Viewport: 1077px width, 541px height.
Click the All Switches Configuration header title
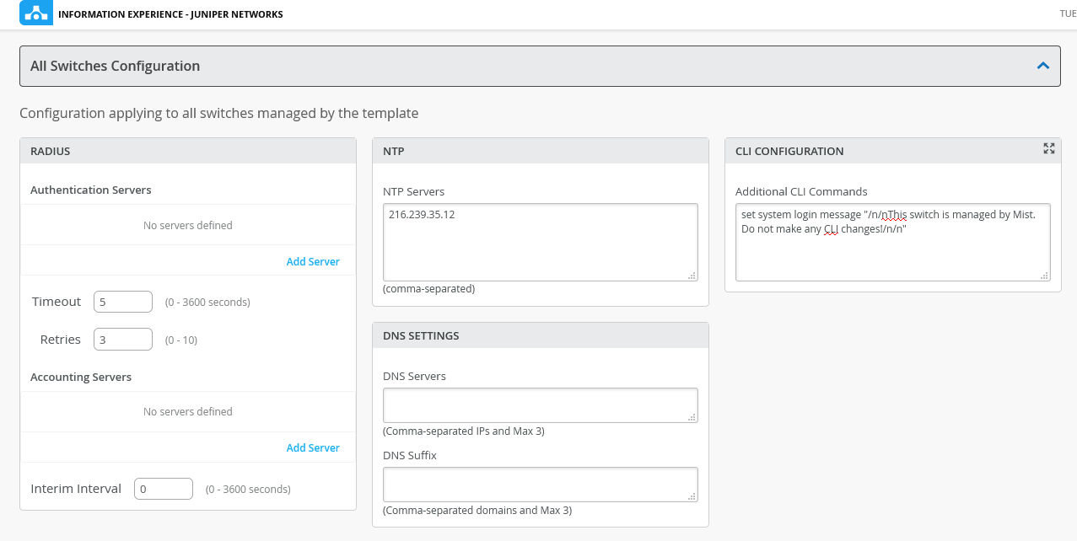115,66
